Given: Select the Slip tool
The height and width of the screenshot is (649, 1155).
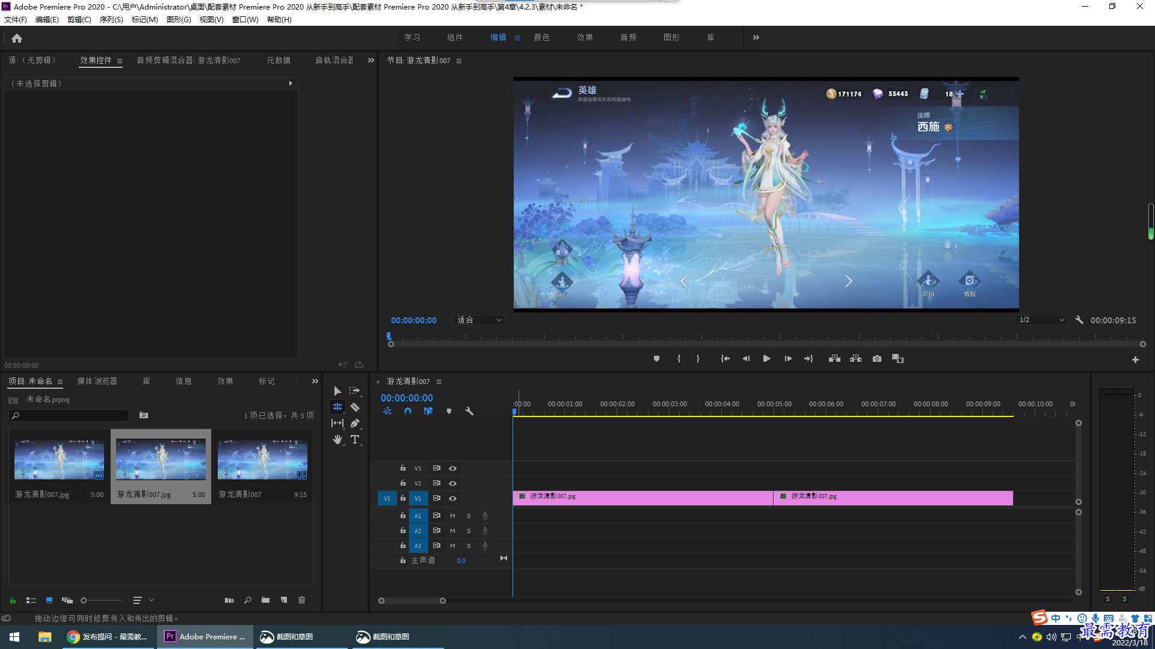Looking at the screenshot, I should coord(337,423).
